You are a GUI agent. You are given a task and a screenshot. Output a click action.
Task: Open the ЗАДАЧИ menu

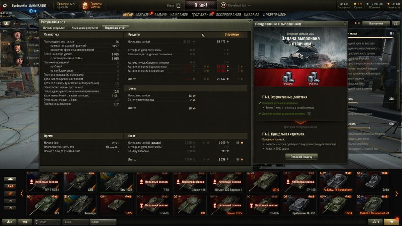[x=161, y=15]
